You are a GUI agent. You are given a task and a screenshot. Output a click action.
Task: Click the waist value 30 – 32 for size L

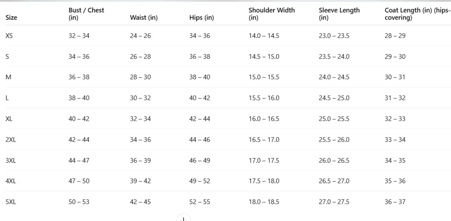(140, 98)
